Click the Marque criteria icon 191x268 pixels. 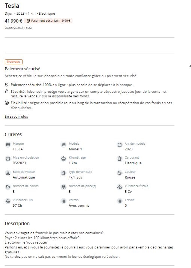(x=8, y=145)
